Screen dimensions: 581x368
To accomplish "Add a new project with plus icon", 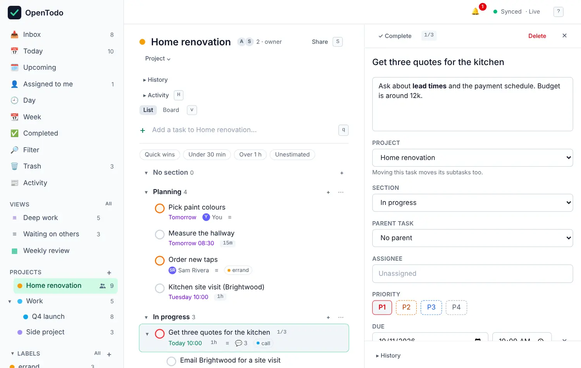I will 109,273.
